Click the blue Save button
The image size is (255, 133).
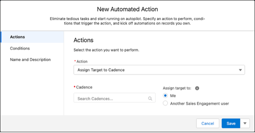coord(231,123)
